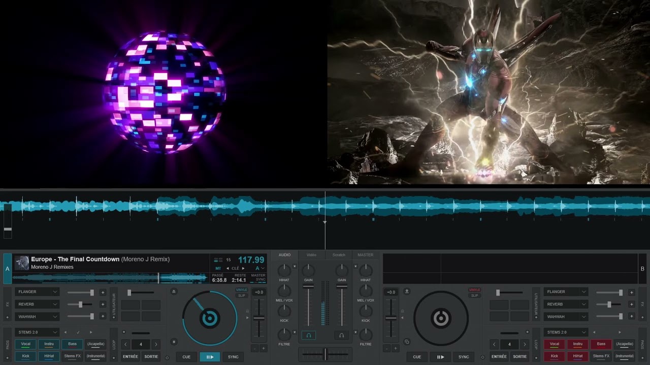The height and width of the screenshot is (365, 650).
Task: Raise the key with arrow right of CLÉ
Action: pyautogui.click(x=243, y=268)
